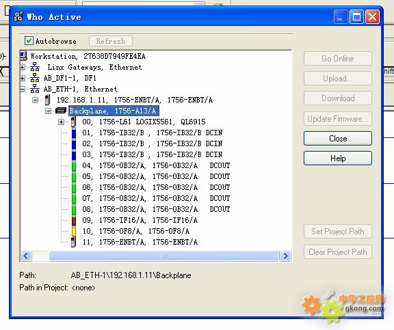Screen dimensions: 394x330
Task: Click the blue module icon at slot 01
Action: 74,133
